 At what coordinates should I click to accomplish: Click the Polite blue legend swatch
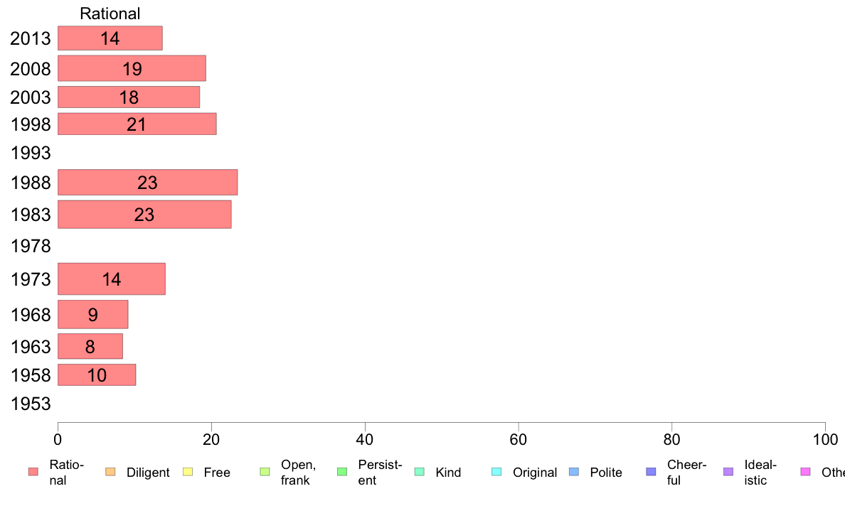(x=574, y=472)
